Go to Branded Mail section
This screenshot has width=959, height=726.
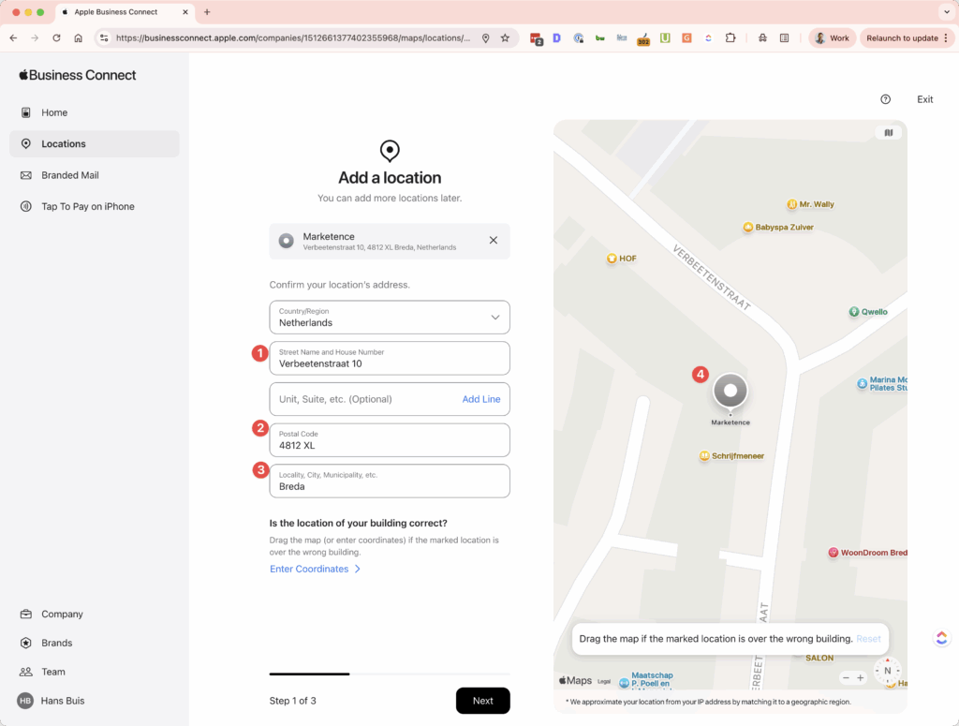click(69, 175)
